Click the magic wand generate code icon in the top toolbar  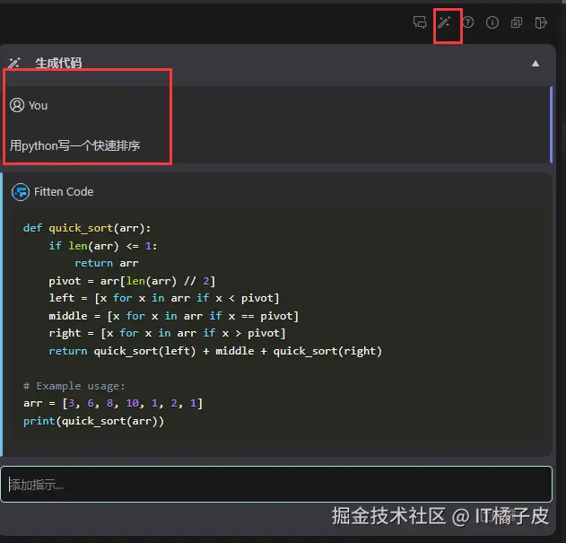[444, 22]
